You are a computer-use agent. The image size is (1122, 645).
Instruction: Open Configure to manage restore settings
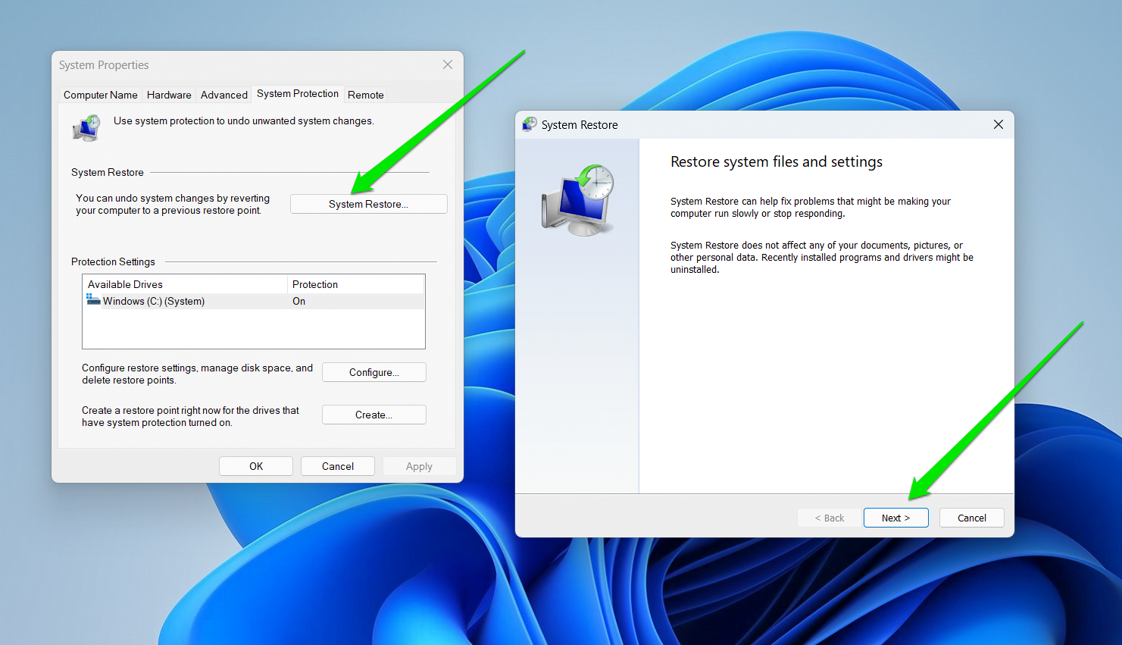[x=373, y=371]
